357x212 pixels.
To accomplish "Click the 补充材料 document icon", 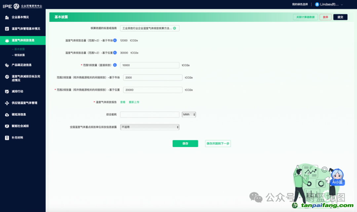I will point(7,138).
